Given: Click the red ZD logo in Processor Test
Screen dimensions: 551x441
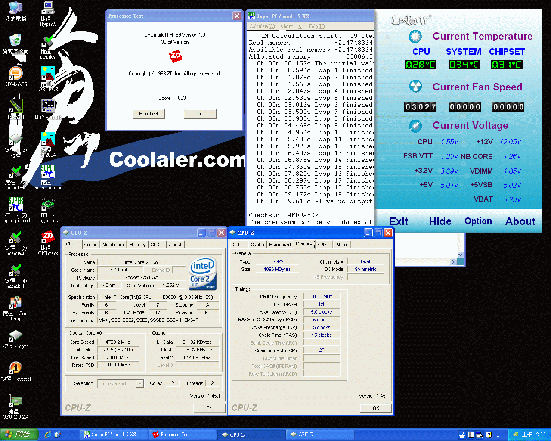Looking at the screenshot, I should click(175, 56).
